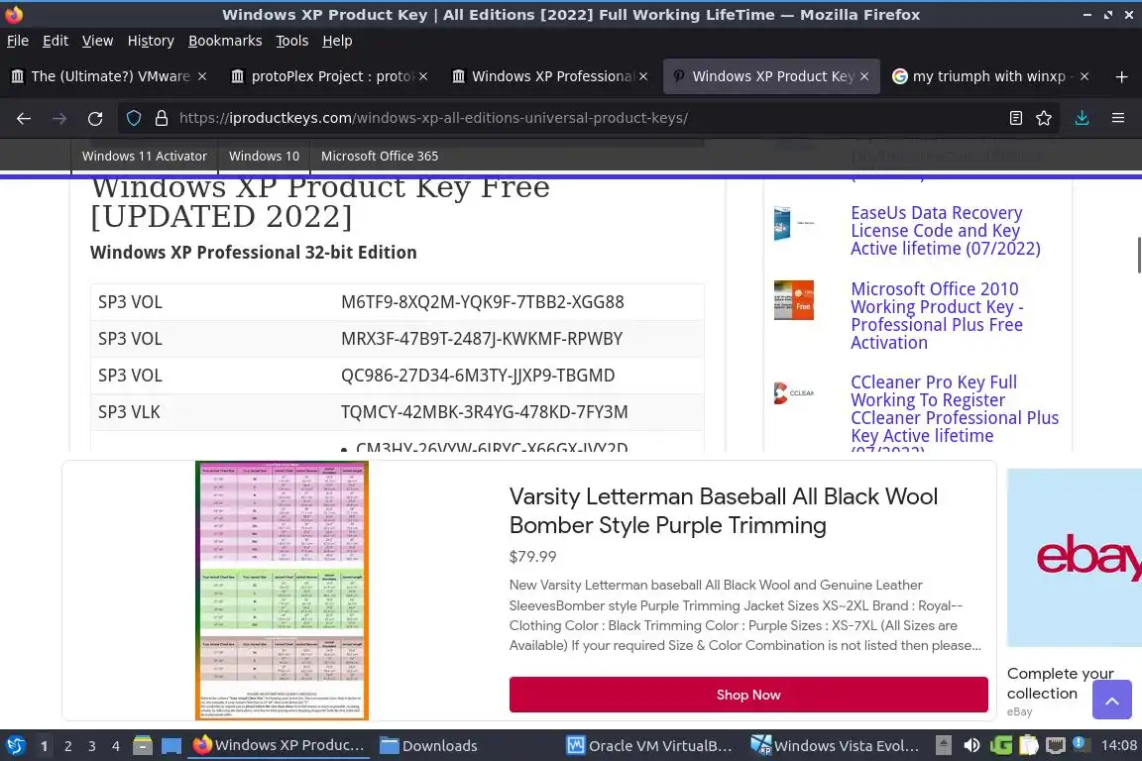1142x761 pixels.
Task: Click the Microsoft Office 2010 article thumbnail
Action: [x=794, y=300]
